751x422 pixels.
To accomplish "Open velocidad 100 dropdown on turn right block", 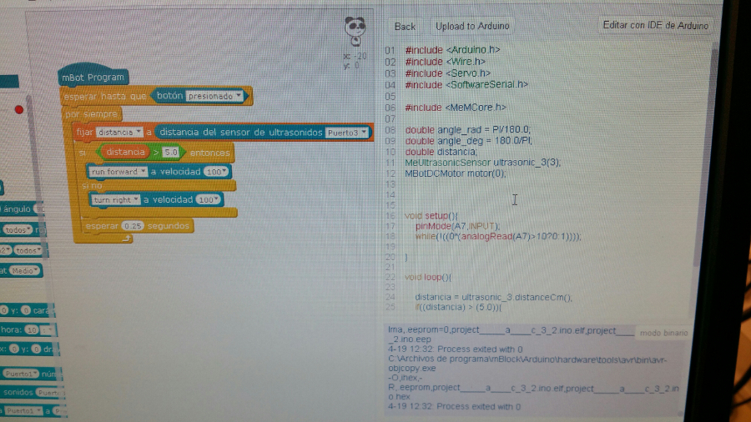I will [208, 199].
